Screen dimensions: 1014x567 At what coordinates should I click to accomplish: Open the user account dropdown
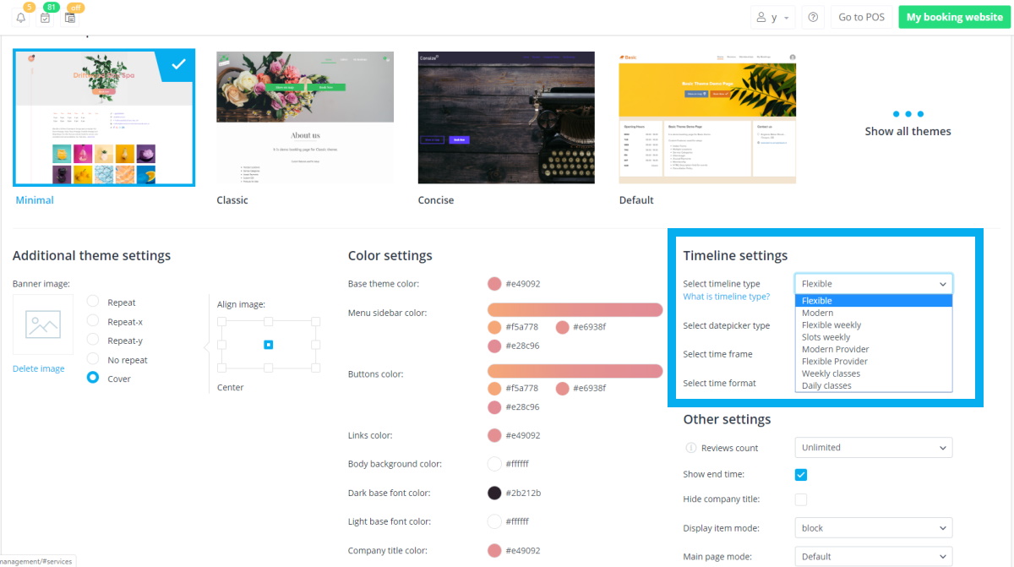click(x=772, y=18)
